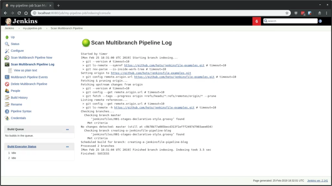The height and width of the screenshot is (186, 332).
Task: Select the my-pipeline-job Scan browser tab
Action: 28,5
